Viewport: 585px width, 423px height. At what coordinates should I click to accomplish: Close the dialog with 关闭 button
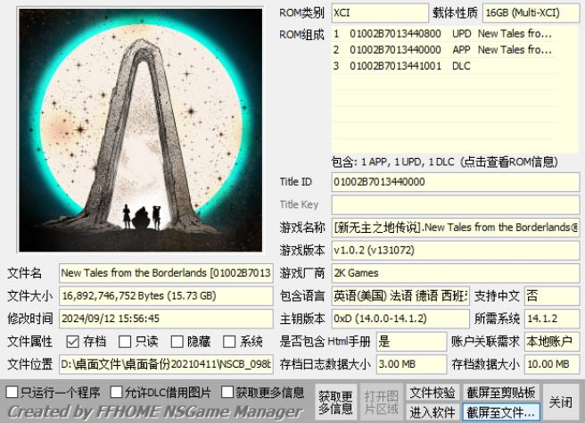561,402
